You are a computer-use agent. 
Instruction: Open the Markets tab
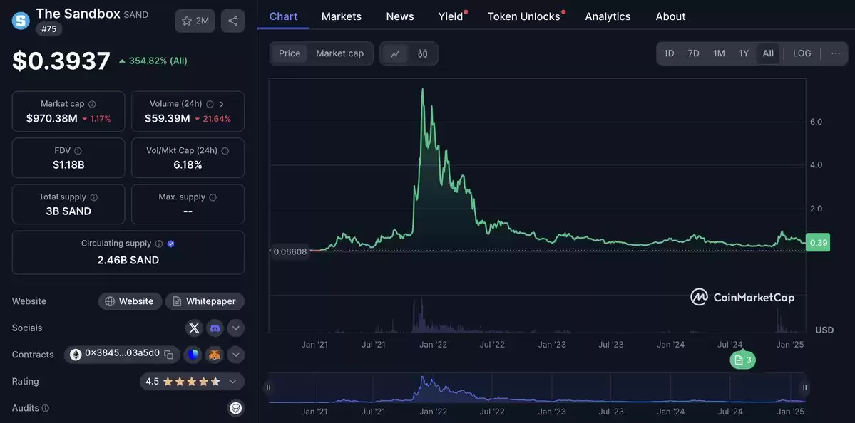pyautogui.click(x=342, y=16)
